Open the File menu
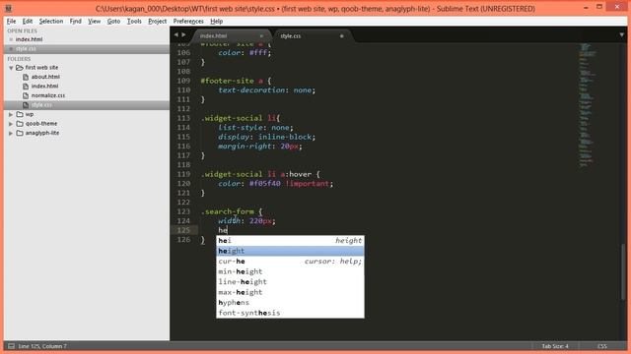The width and height of the screenshot is (631, 354). click(x=11, y=22)
